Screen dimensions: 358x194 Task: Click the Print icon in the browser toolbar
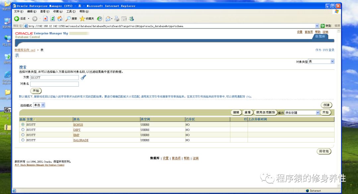(x=117, y=19)
